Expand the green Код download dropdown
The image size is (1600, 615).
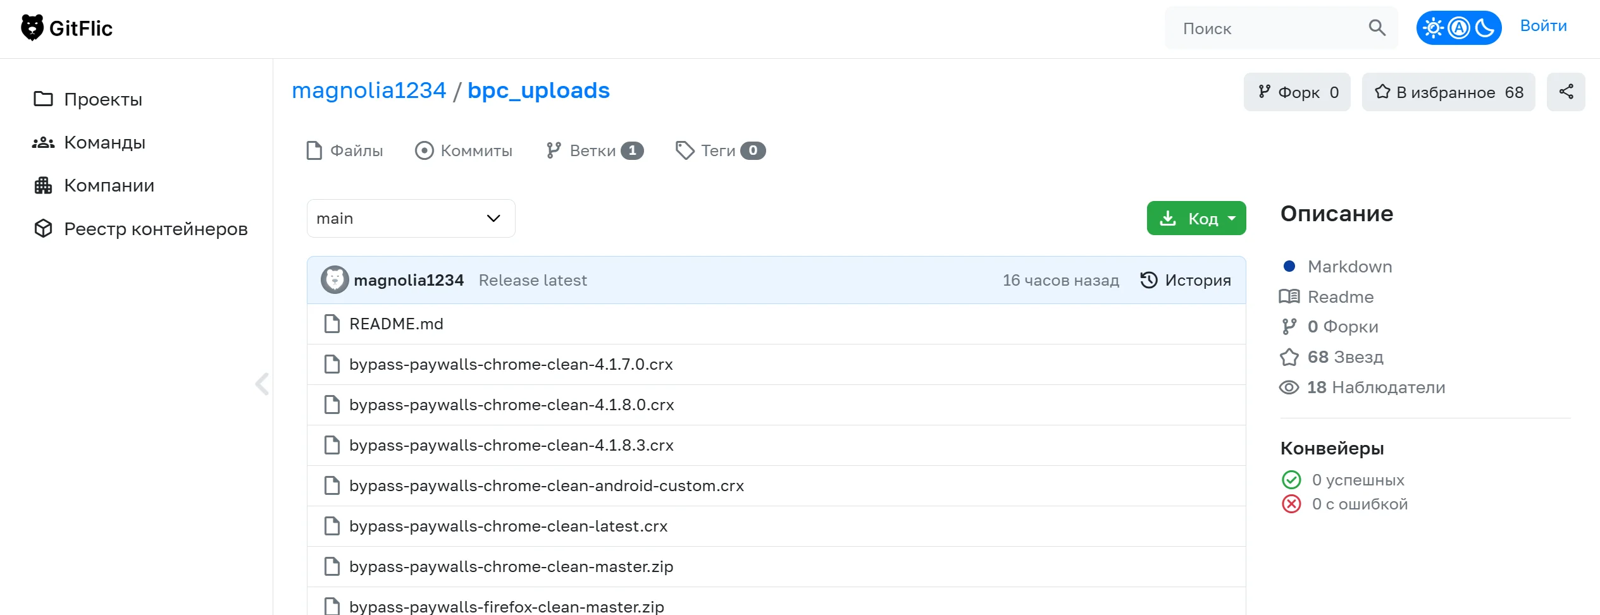(1196, 218)
